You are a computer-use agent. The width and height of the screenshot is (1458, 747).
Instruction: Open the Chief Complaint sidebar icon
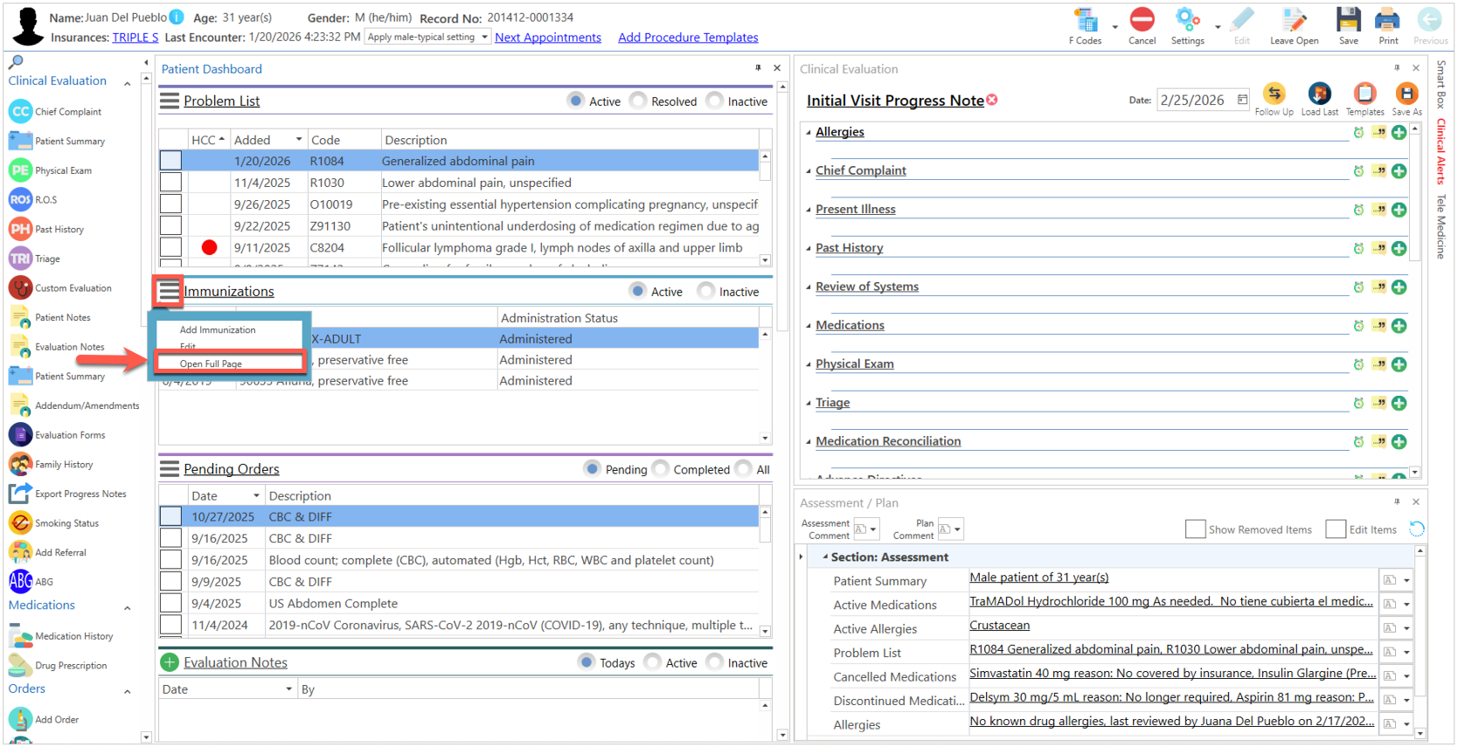[20, 111]
